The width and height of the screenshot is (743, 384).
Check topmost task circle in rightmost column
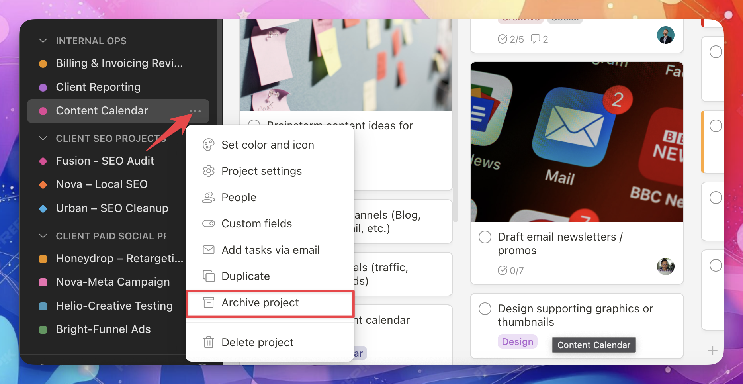[716, 52]
